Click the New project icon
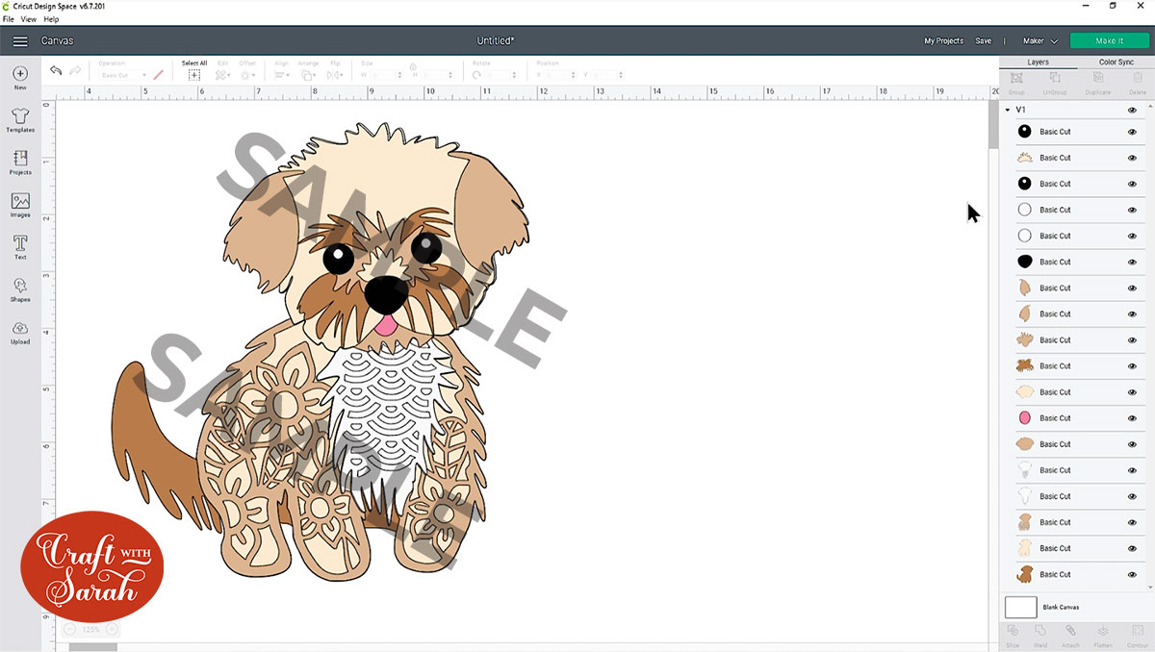Viewport: 1155px width, 652px height. pos(20,77)
